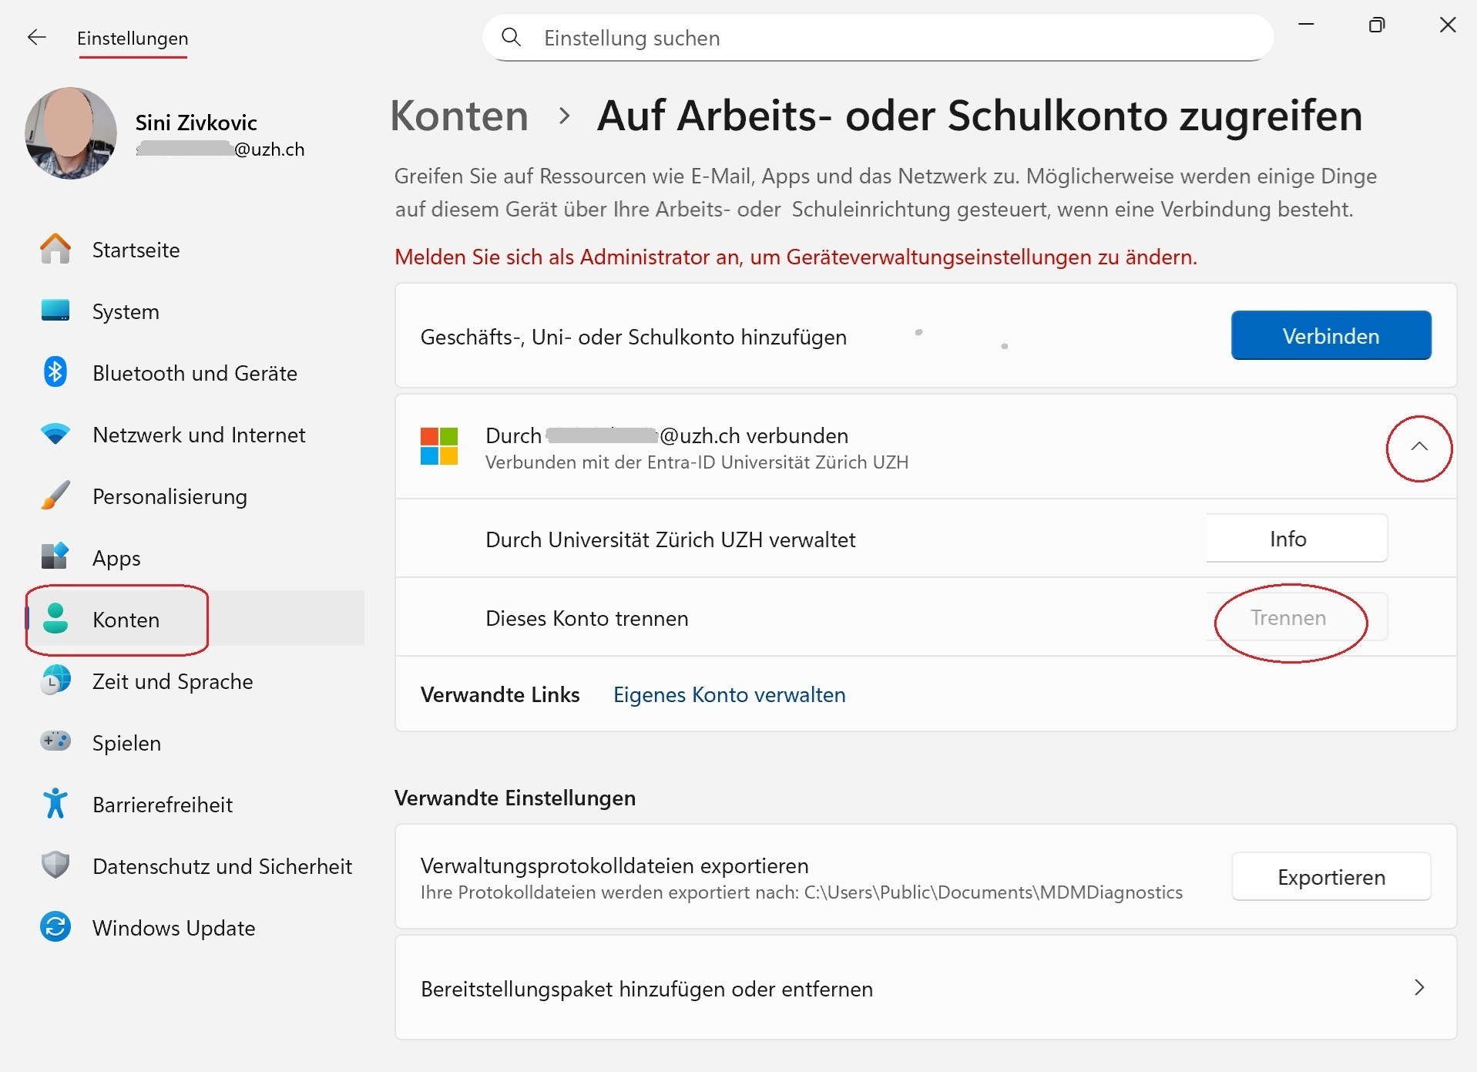Viewport: 1477px width, 1072px height.
Task: Open Zeit und Sprache settings
Action: coord(173,681)
